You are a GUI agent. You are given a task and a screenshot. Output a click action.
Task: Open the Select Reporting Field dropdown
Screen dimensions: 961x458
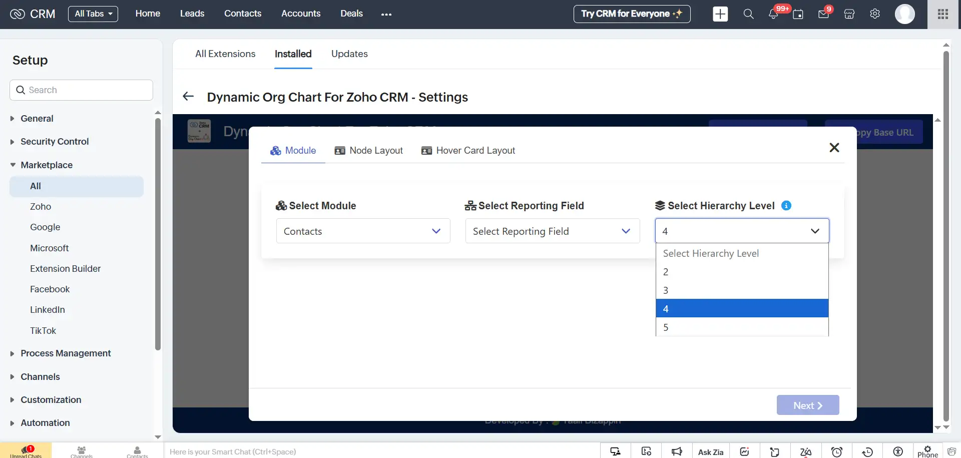click(x=552, y=231)
